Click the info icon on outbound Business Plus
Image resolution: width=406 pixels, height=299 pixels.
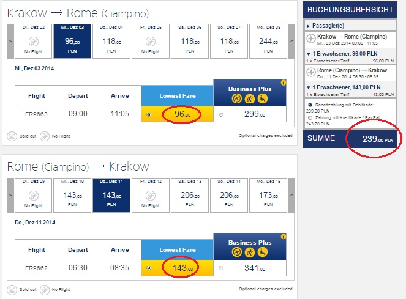(284, 83)
